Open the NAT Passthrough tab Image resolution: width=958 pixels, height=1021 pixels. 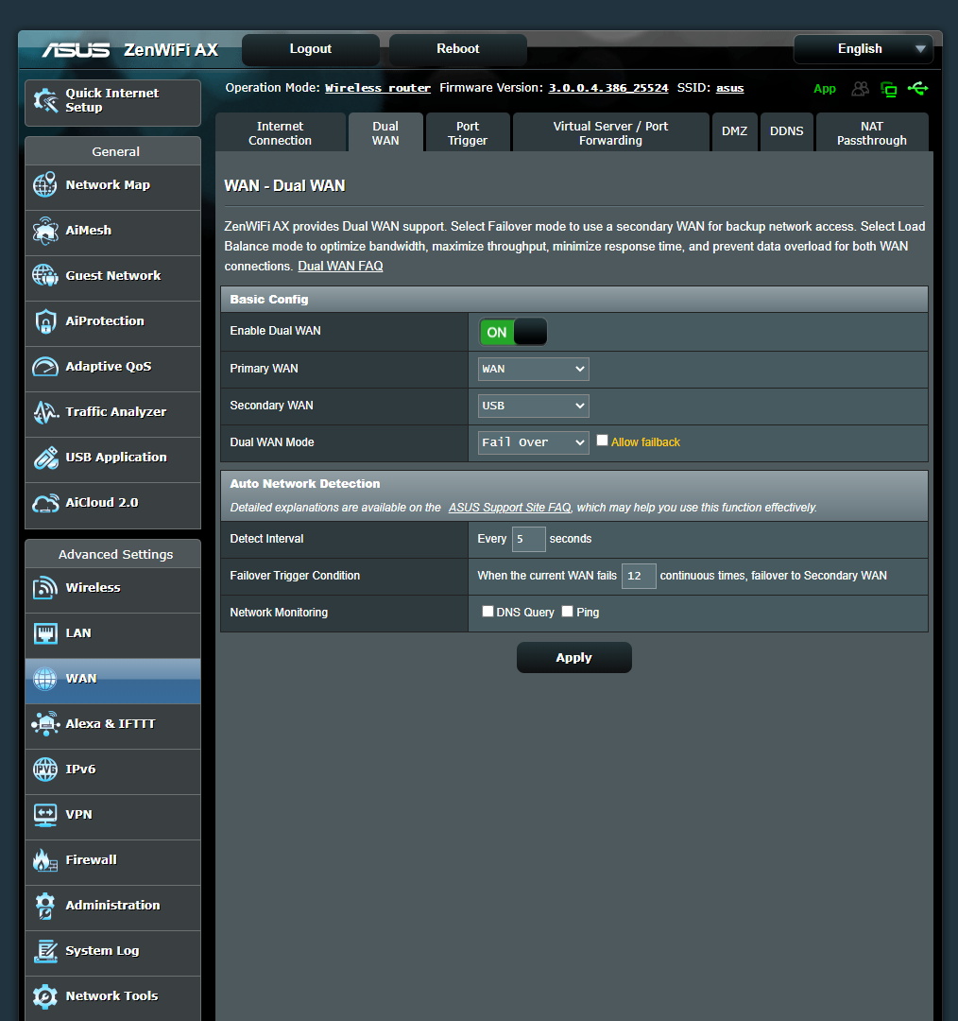tap(871, 133)
